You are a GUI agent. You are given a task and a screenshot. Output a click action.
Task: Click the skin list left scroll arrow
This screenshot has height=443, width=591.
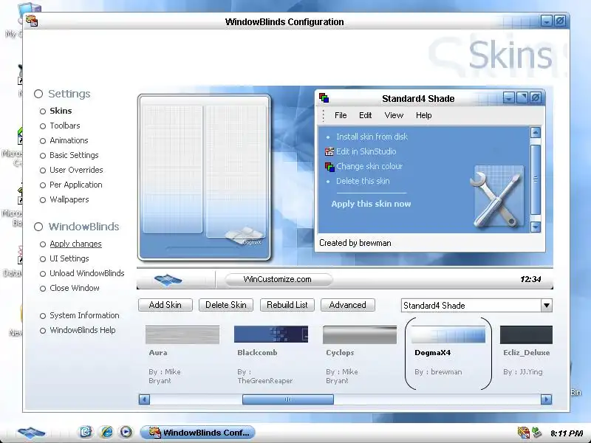pyautogui.click(x=144, y=399)
